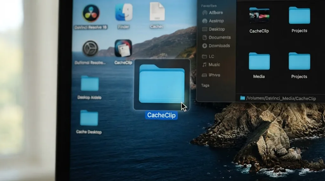Select the large highlighted CacheClip folder icon

coord(162,84)
